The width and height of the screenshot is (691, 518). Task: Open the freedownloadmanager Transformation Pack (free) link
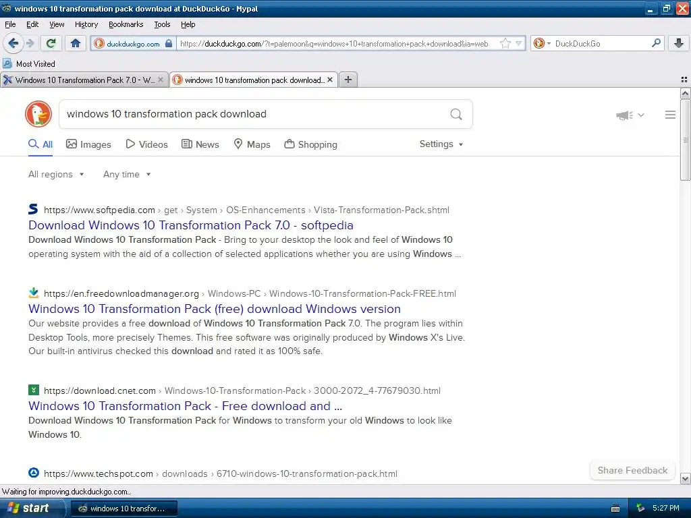pyautogui.click(x=215, y=309)
